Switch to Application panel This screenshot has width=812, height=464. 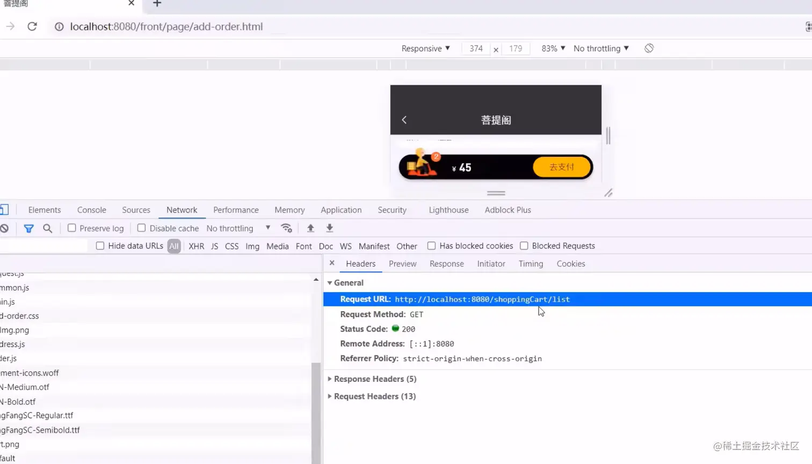click(x=341, y=210)
